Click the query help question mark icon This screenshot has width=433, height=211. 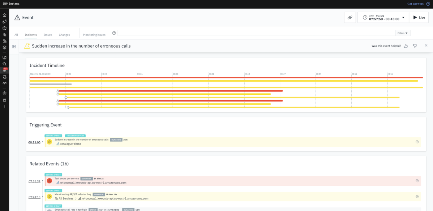click(x=114, y=33)
